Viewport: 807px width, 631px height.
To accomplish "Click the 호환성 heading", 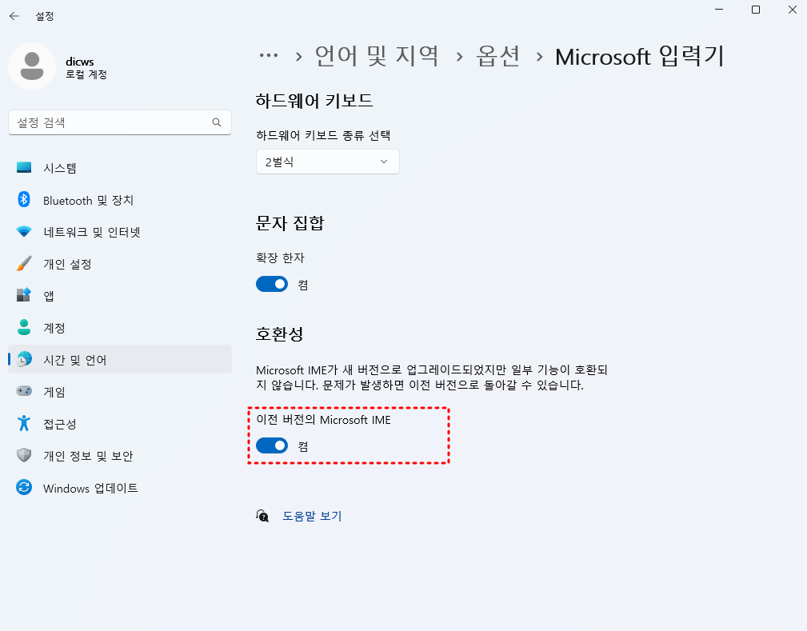I will (279, 334).
